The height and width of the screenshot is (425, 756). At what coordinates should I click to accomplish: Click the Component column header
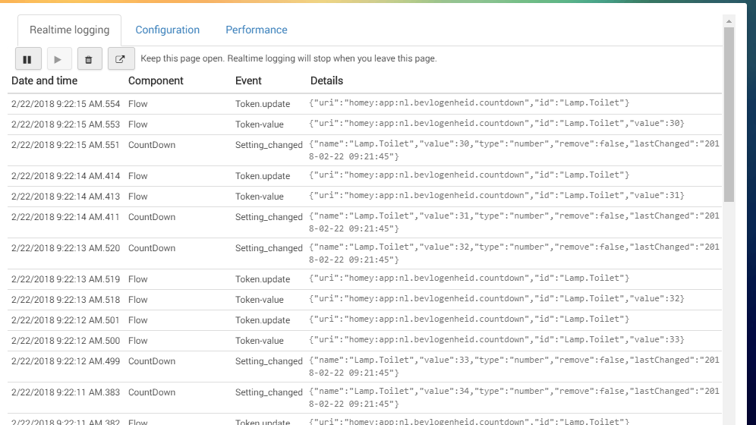pyautogui.click(x=156, y=80)
